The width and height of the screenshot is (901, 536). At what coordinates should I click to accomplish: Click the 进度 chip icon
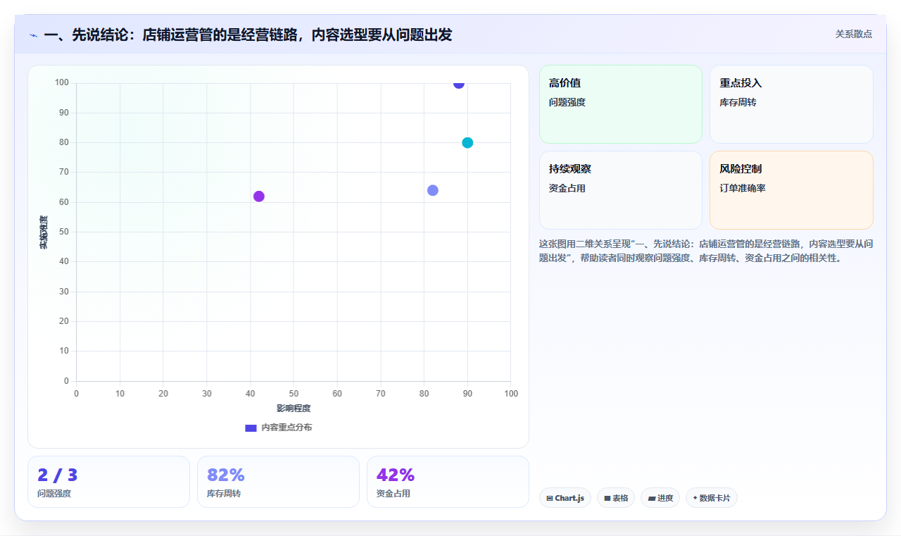[x=652, y=499]
